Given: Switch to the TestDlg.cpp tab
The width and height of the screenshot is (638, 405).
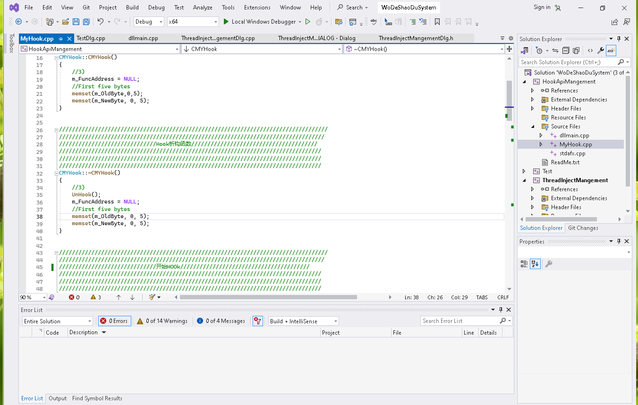Looking at the screenshot, I should click(x=91, y=38).
